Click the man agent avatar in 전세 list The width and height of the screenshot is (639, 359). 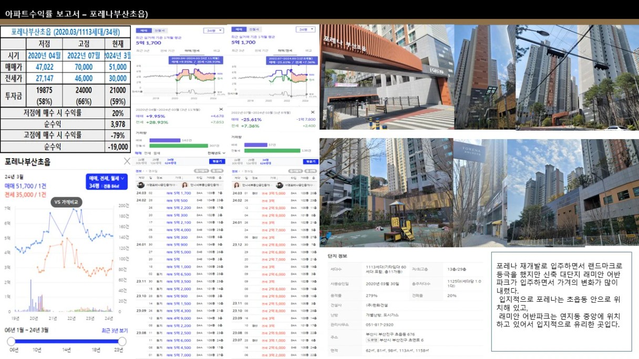coord(280,185)
